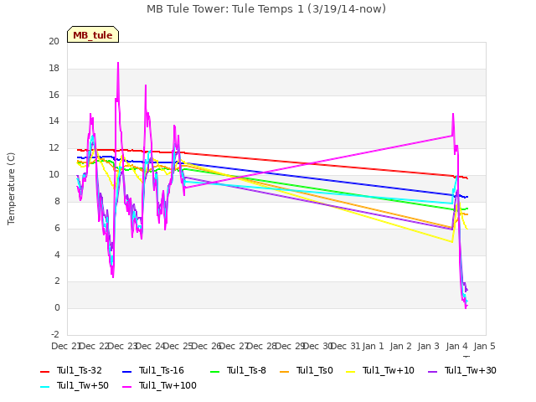This screenshot has width=536, height=402.
Task: Click the Jan 1 x-axis label
Action: [x=373, y=346]
